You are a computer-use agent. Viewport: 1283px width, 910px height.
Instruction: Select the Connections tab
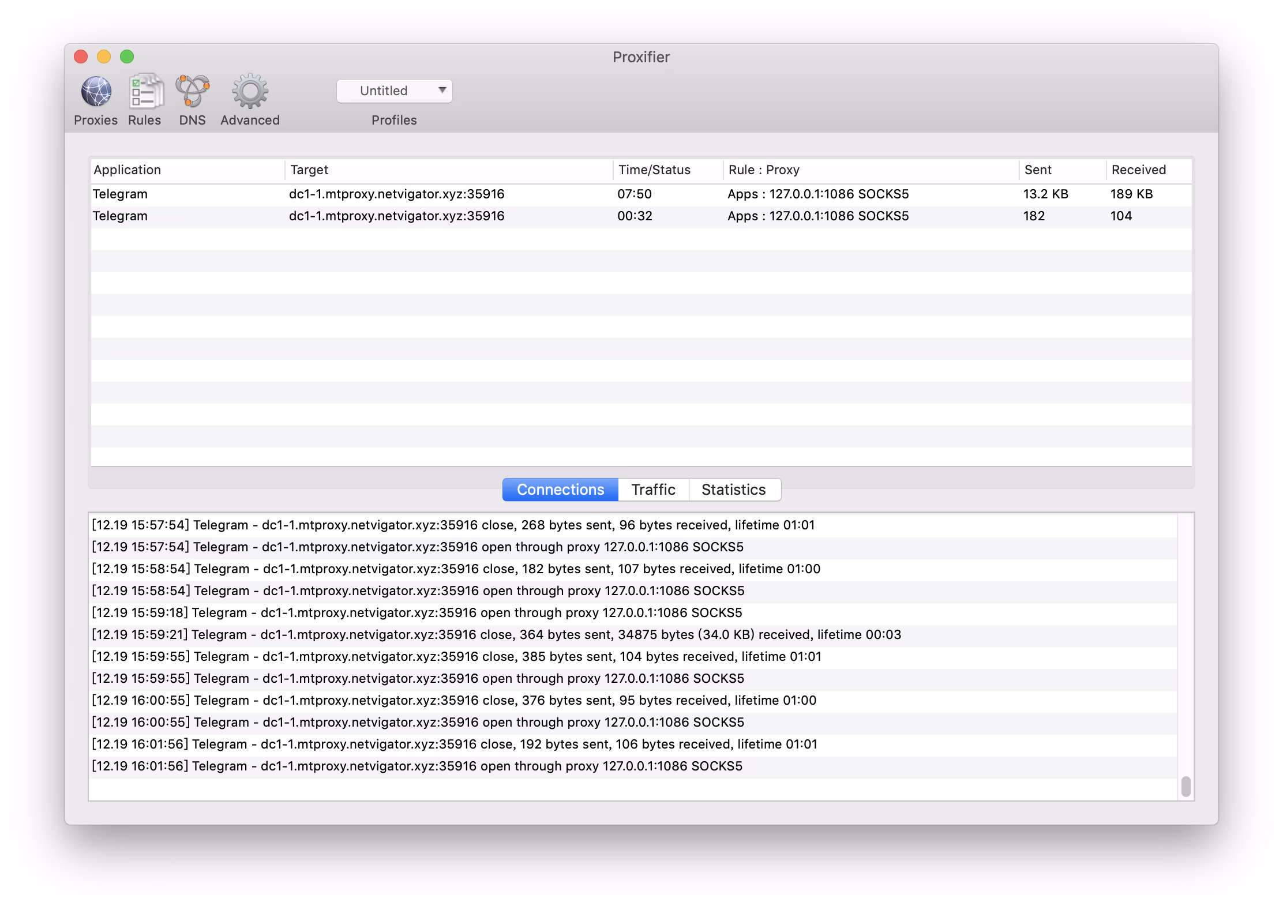[x=560, y=490]
